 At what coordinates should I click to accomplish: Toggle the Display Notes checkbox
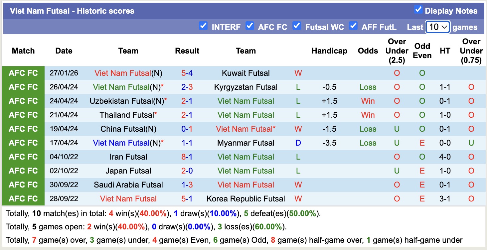[x=418, y=10]
